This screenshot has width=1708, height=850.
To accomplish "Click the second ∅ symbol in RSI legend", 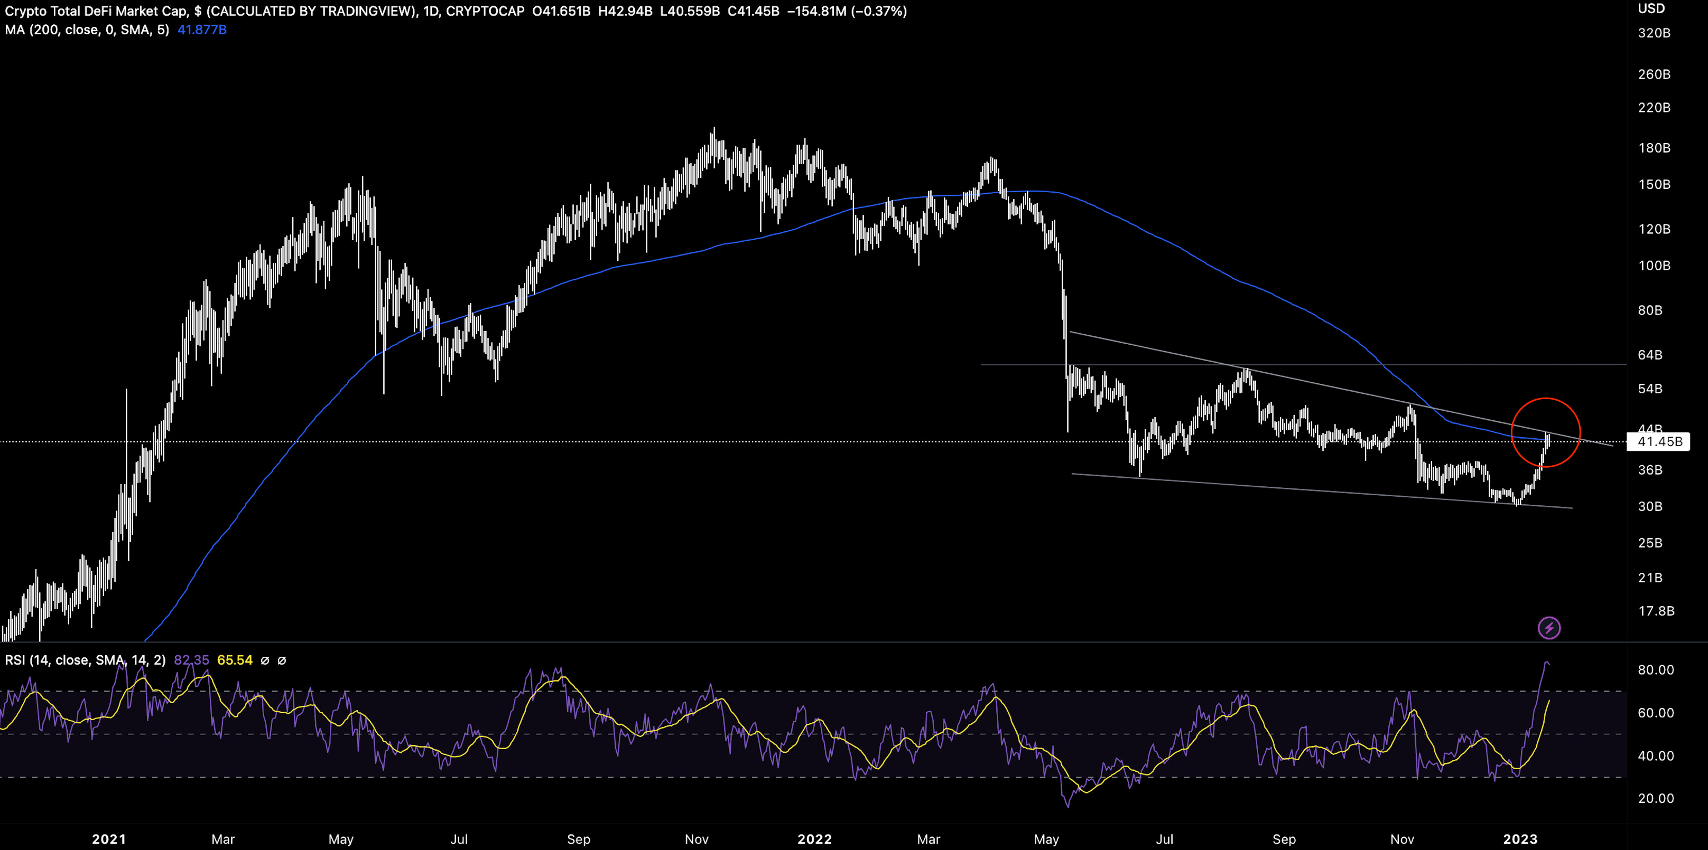I will point(281,660).
